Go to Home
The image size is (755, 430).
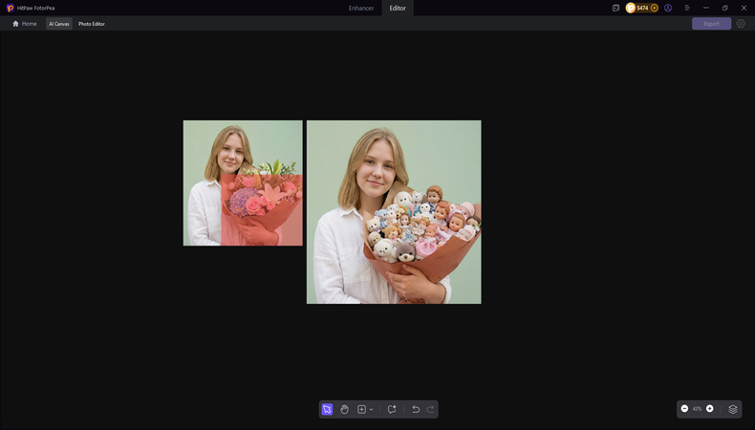(x=25, y=24)
